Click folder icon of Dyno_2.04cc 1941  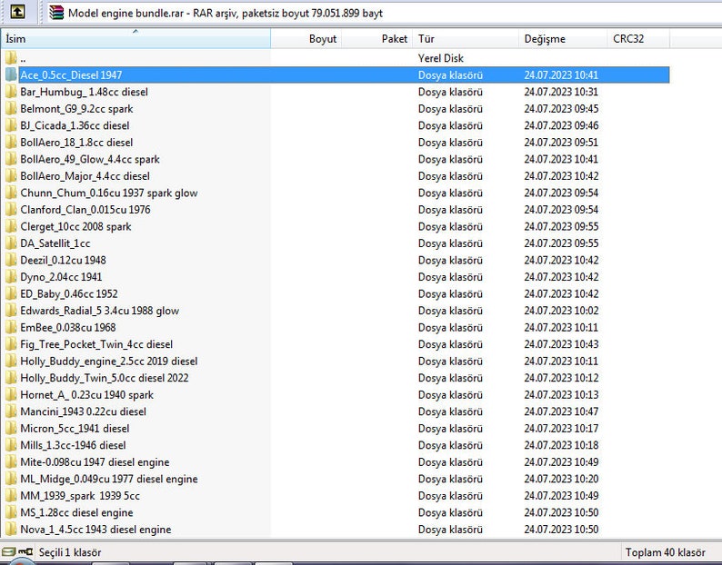11,276
